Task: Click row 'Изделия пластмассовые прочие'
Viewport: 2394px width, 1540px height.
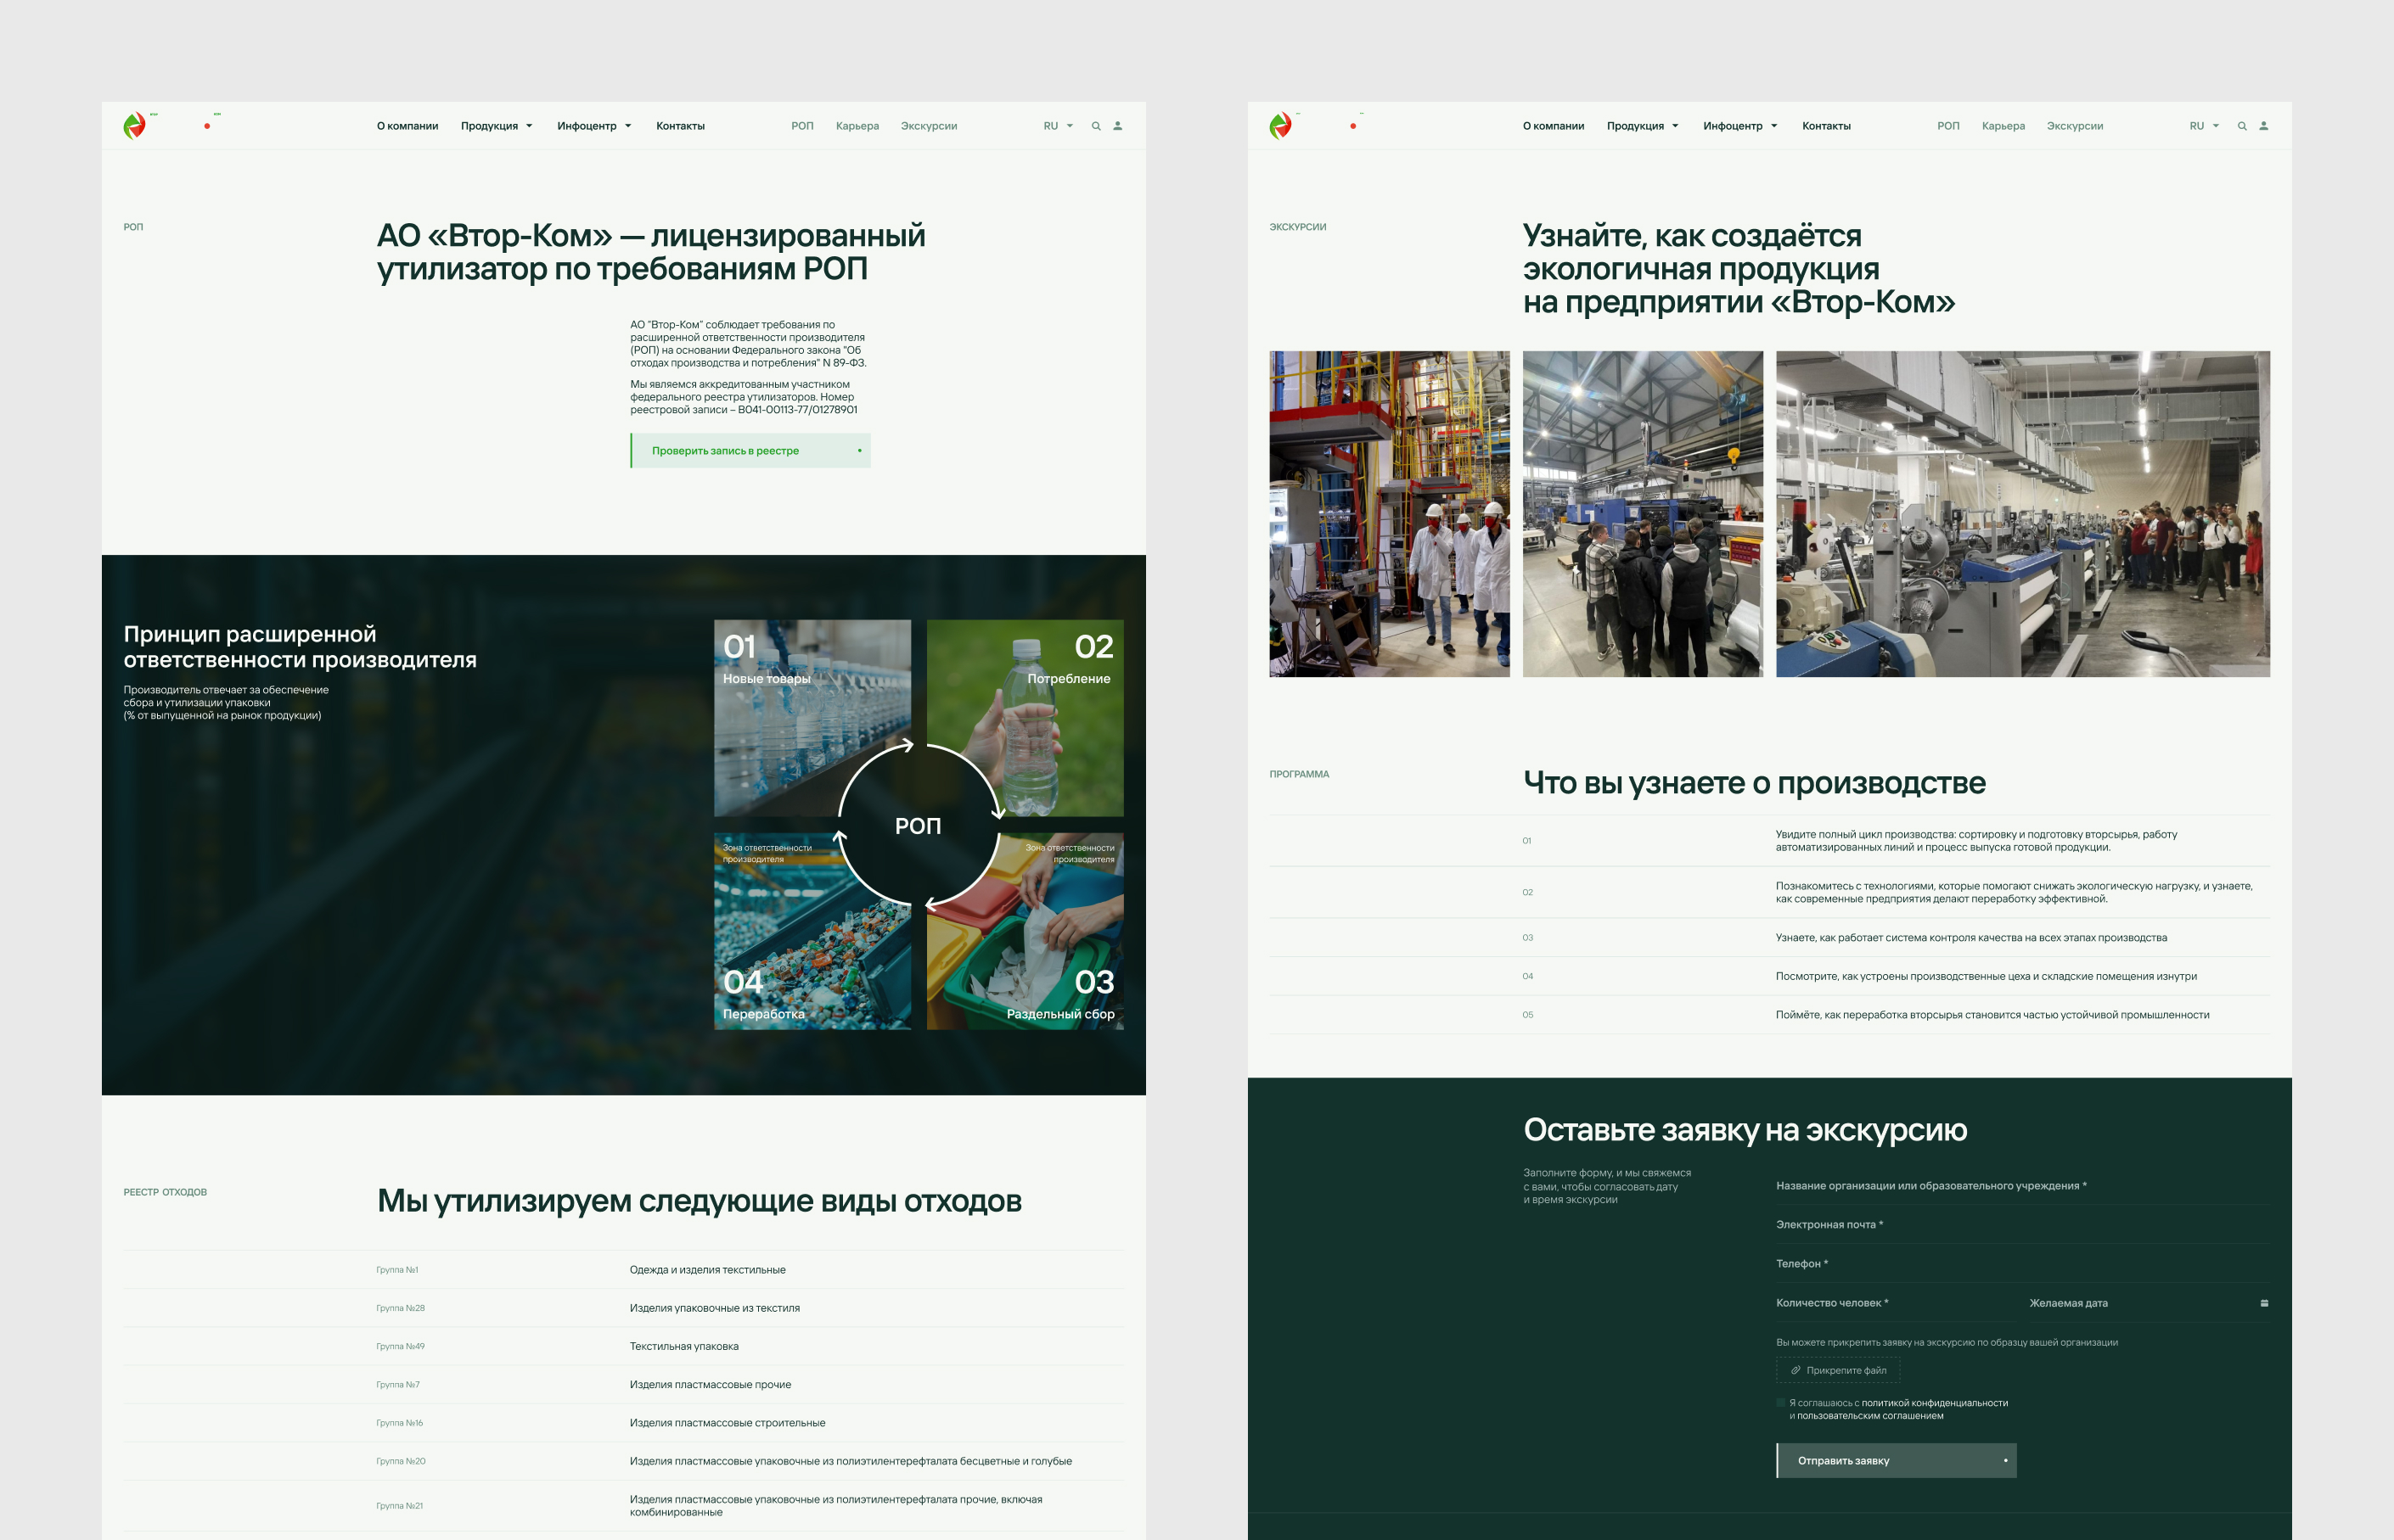Action: pos(624,1385)
